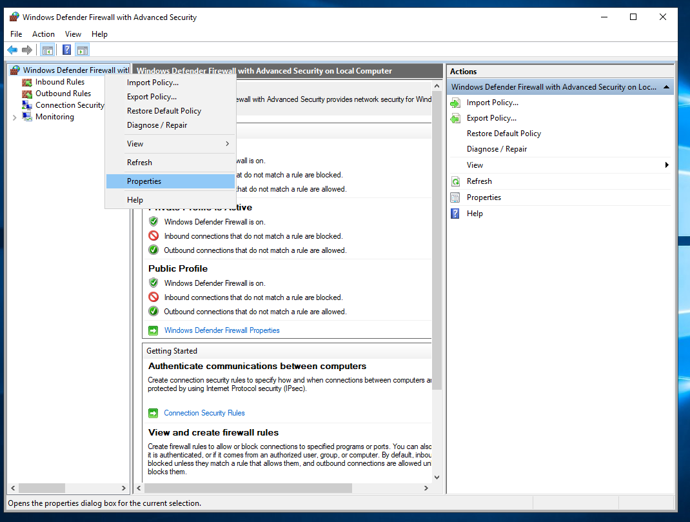690x522 pixels.
Task: Click Private Profile inbound blocked icon
Action: 153,236
